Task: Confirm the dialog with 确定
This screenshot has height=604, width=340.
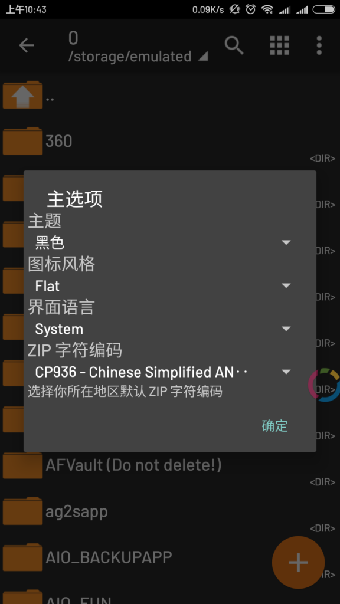Action: point(275,426)
